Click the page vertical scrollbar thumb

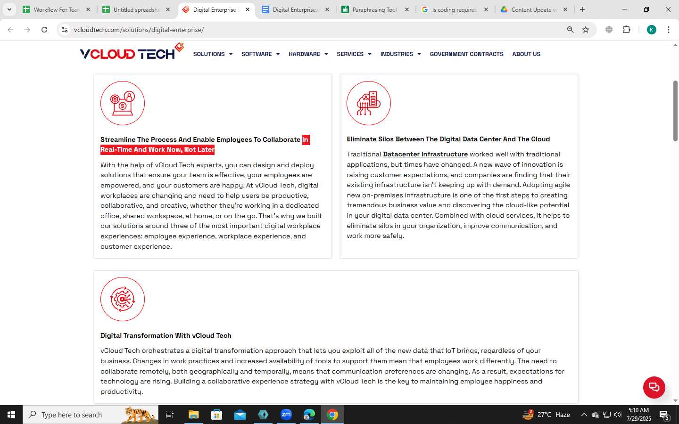[x=675, y=111]
